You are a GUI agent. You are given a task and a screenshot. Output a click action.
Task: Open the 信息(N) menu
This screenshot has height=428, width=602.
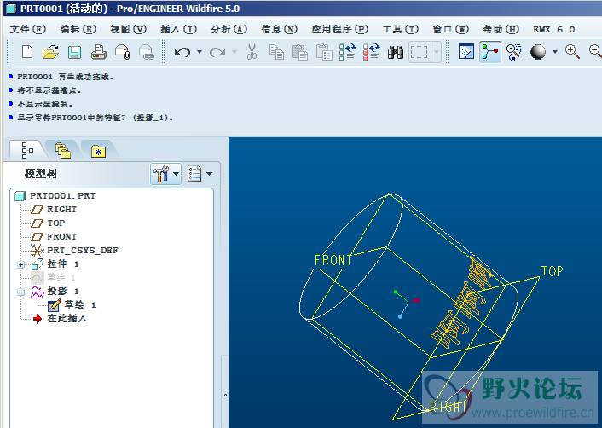coord(279,29)
